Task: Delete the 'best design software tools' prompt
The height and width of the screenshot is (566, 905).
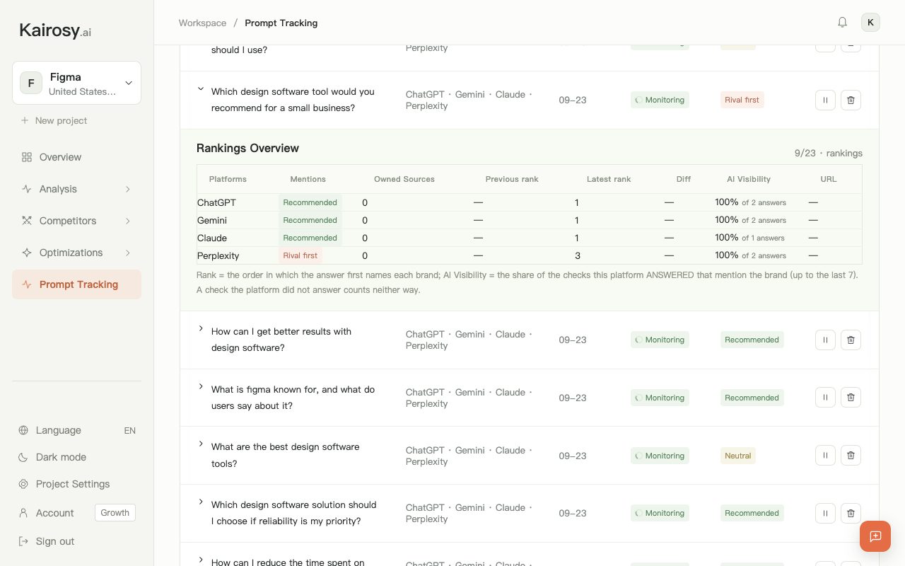Action: tap(851, 456)
